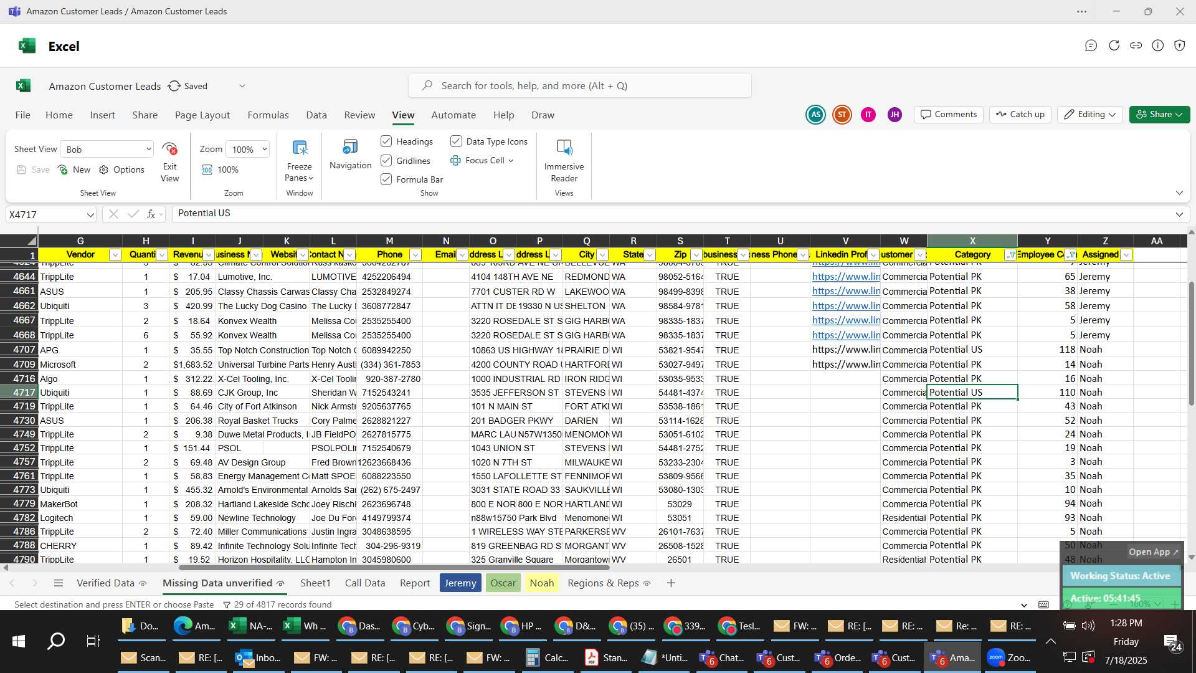Open the City column filter dropdown
This screenshot has height=673, width=1196.
pyautogui.click(x=602, y=255)
